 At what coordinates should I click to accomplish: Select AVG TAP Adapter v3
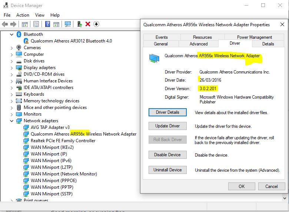(50, 127)
